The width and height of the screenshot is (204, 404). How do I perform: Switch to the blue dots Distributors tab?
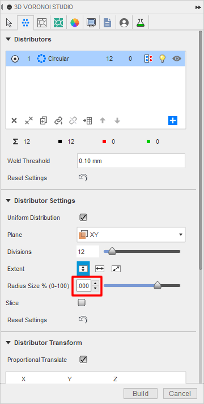(x=25, y=23)
